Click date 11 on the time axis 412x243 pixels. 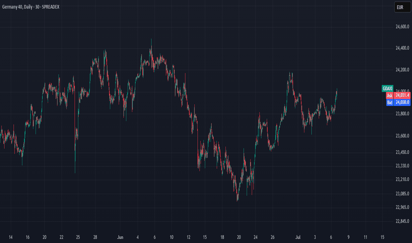pyautogui.click(x=365, y=237)
